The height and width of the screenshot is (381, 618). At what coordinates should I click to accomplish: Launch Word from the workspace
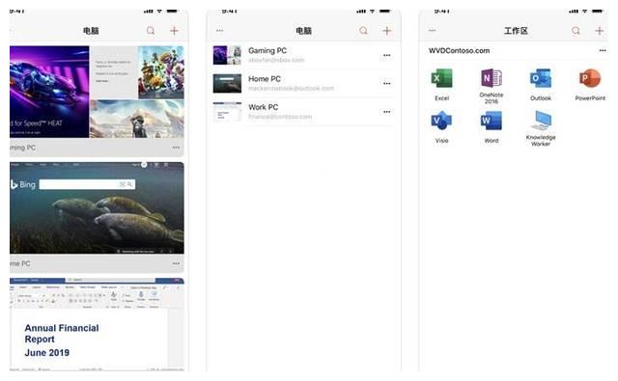click(491, 121)
